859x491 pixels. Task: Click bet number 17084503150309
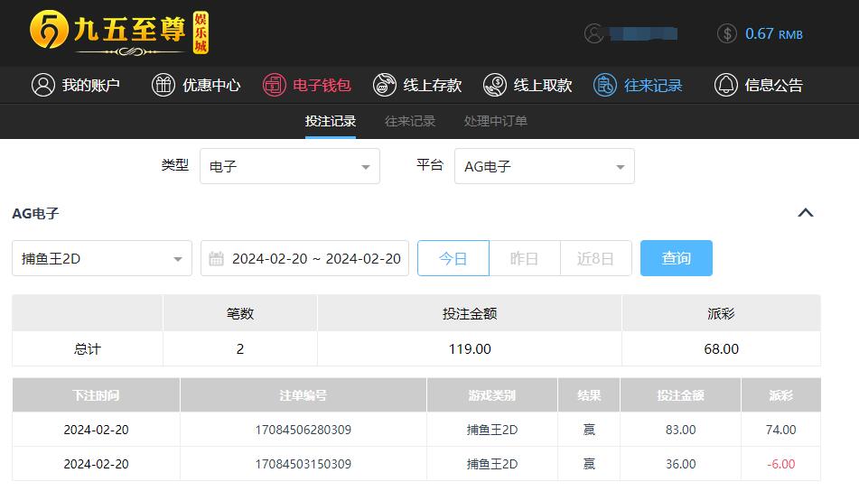[303, 464]
